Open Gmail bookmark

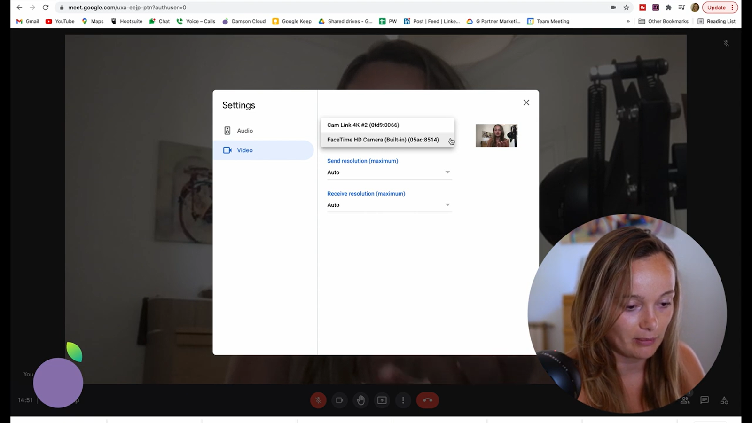(x=28, y=21)
